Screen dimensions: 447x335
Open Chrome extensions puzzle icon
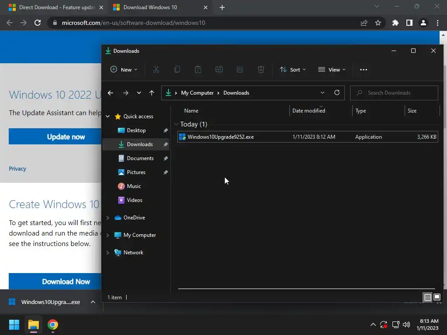tap(395, 23)
